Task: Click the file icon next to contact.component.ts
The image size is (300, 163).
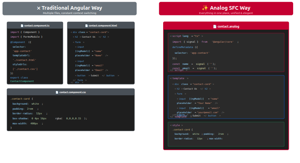Action: [22, 26]
